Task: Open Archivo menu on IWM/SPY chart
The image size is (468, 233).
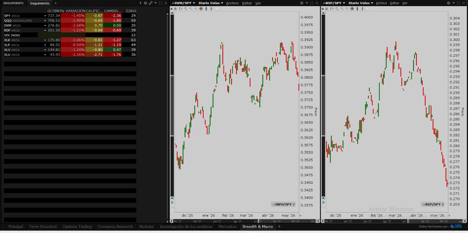Action: [x=232, y=3]
